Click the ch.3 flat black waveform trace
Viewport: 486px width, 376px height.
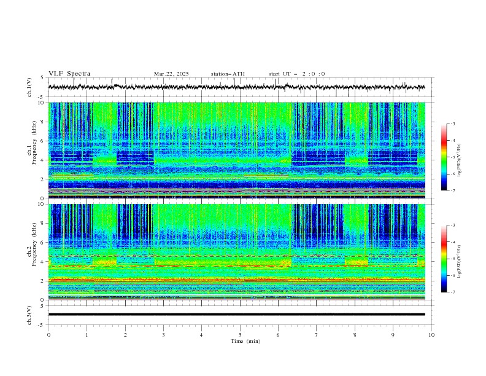(236, 315)
